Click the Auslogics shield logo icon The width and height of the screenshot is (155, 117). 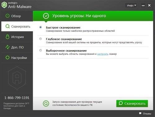pyautogui.click(x=4, y=5)
